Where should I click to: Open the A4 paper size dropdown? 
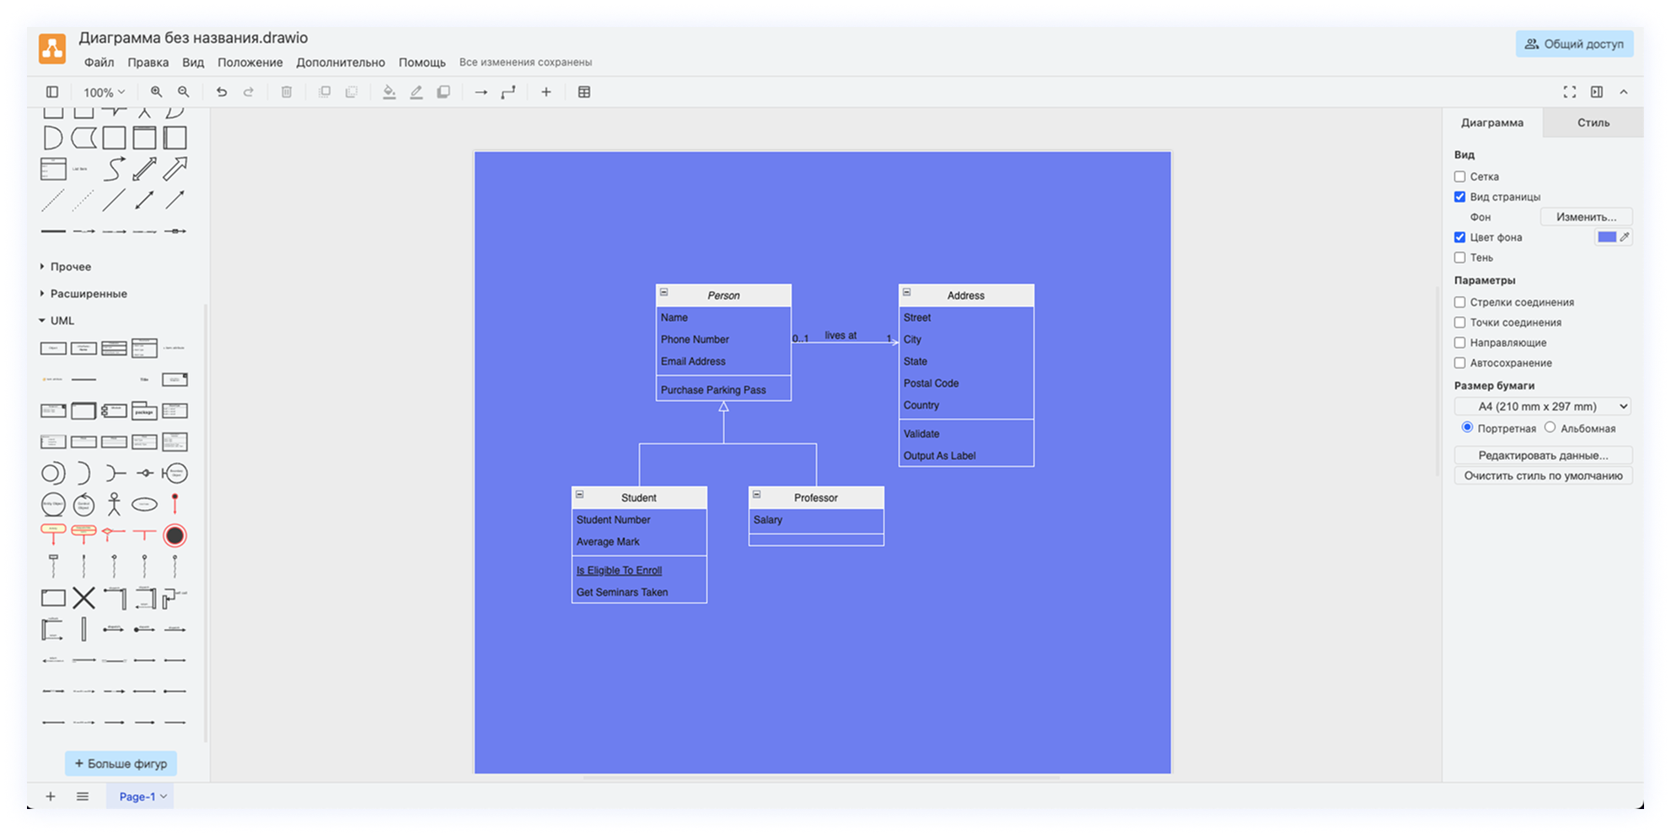click(1542, 406)
